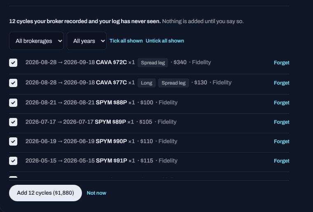Click the $100 premium value
313x212 pixels.
[147, 102]
